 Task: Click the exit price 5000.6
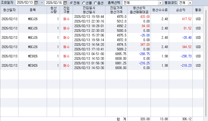click(x=122, y=31)
